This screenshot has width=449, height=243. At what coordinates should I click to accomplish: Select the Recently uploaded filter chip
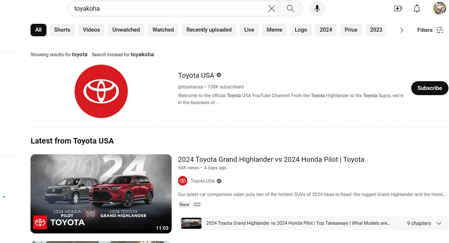209,30
